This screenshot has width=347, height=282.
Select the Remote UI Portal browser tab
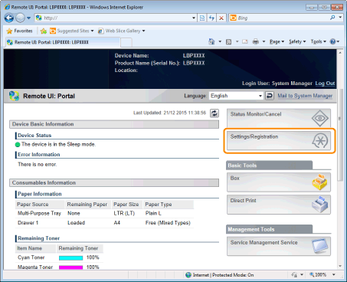tap(63, 42)
